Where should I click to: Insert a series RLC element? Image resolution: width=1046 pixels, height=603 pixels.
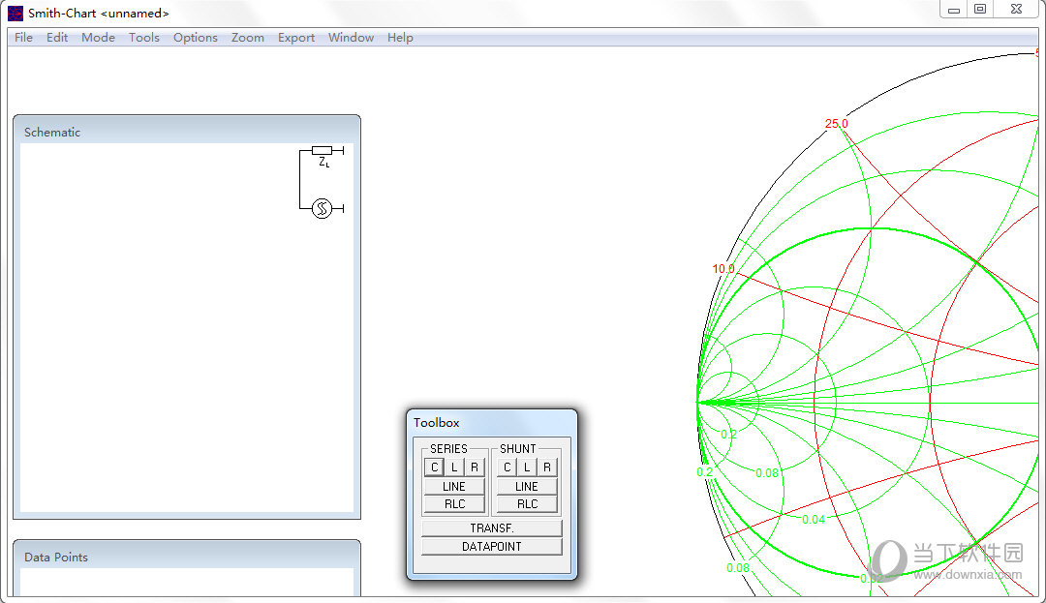click(454, 504)
